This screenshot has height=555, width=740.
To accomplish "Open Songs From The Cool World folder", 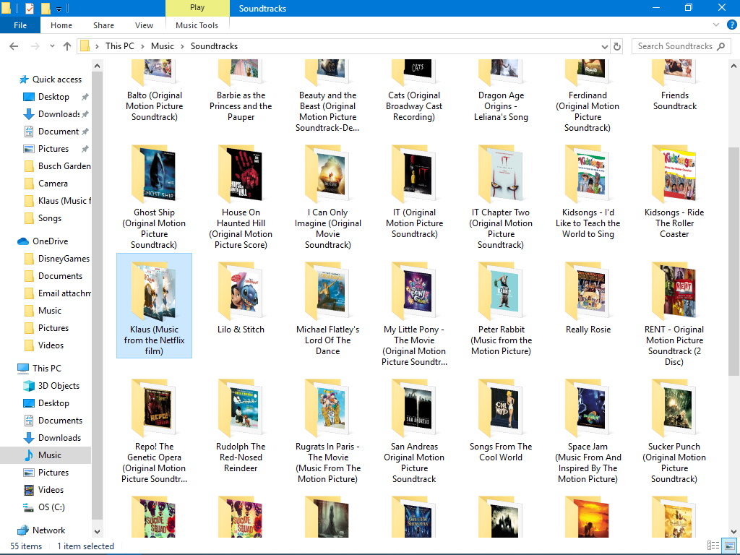I will (502, 420).
